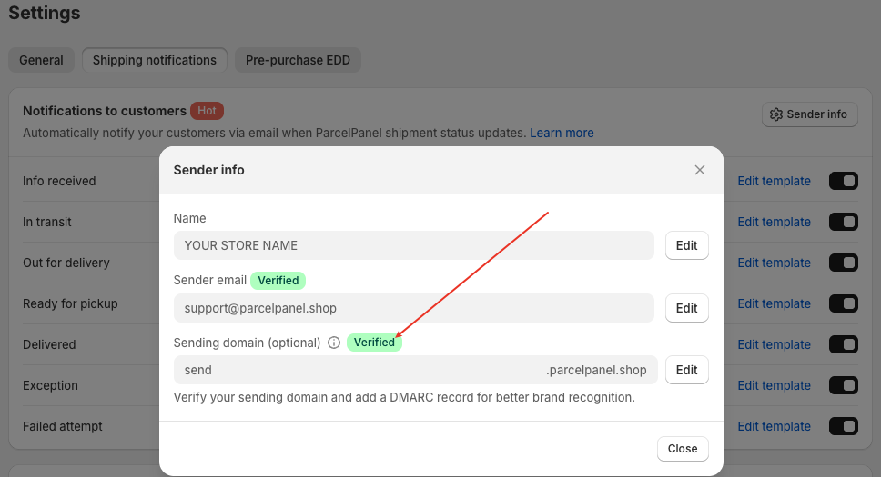This screenshot has height=477, width=881.
Task: Edit template for Failed attempt
Action: (x=775, y=426)
